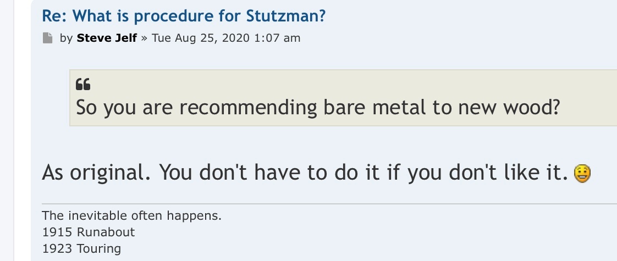Click the quoted text about bare metal
Viewport: 617px width, 261px height.
click(317, 107)
